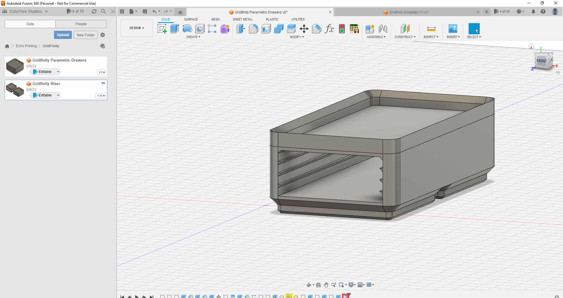Select the Create Sketch tool

pos(162,28)
